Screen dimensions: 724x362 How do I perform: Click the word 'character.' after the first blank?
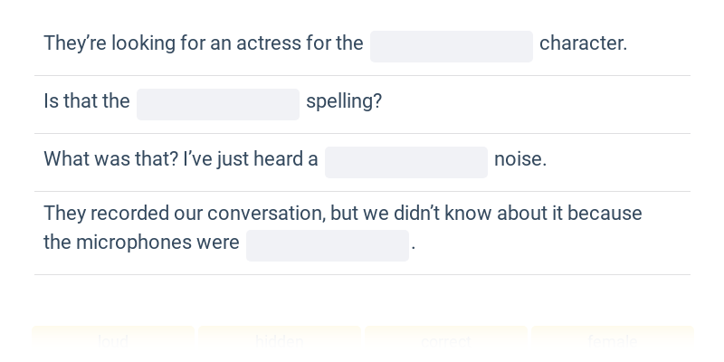[583, 43]
